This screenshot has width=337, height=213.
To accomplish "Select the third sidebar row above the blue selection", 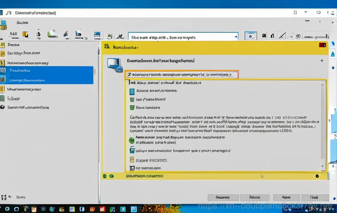I will (47, 63).
